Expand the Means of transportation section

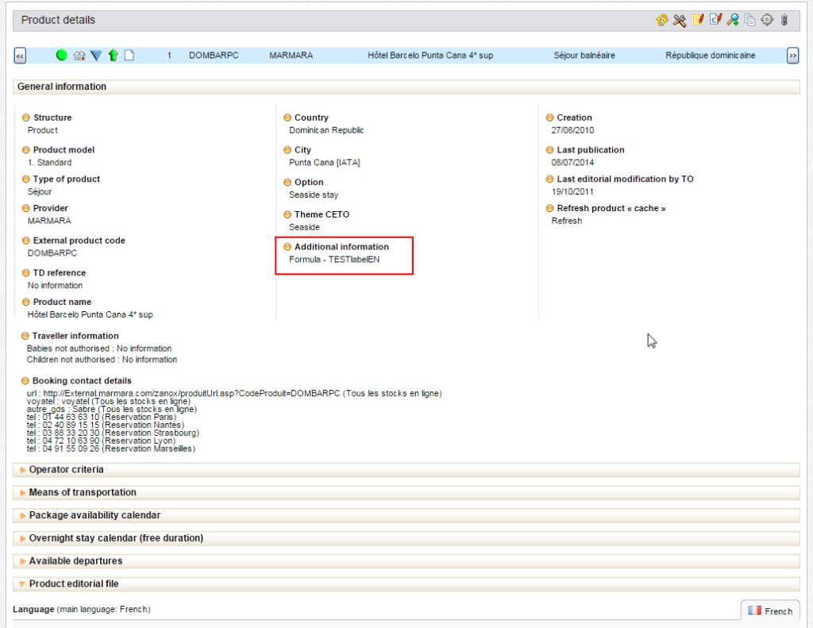click(x=83, y=493)
